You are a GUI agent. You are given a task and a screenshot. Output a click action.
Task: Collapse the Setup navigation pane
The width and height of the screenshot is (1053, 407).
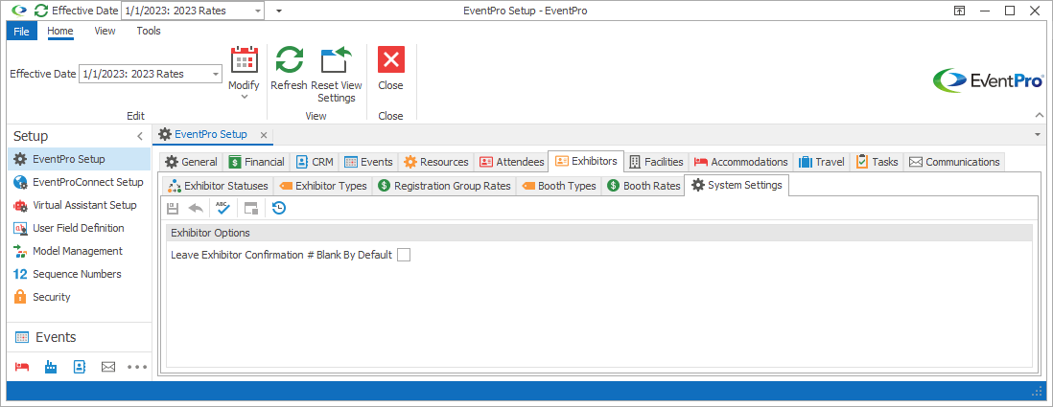pos(140,136)
